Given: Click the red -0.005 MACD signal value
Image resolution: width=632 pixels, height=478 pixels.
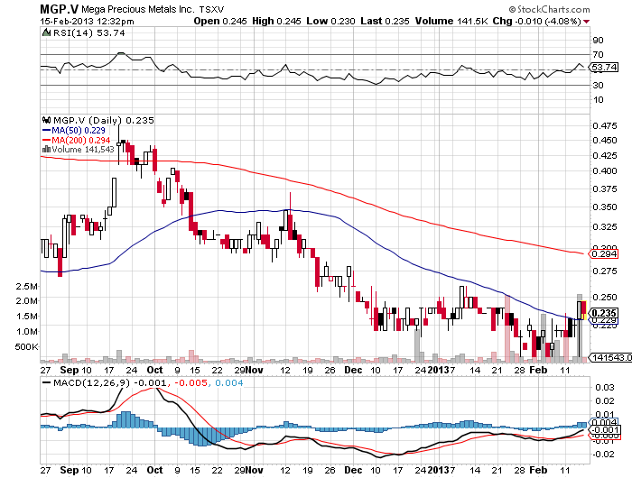Looking at the screenshot, I should click(191, 382).
